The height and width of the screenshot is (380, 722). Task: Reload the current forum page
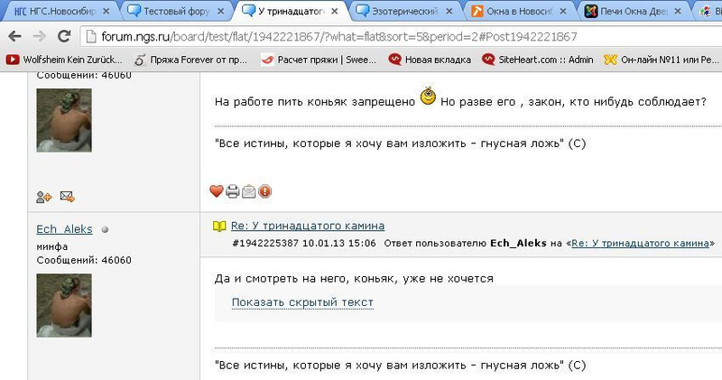(x=64, y=36)
